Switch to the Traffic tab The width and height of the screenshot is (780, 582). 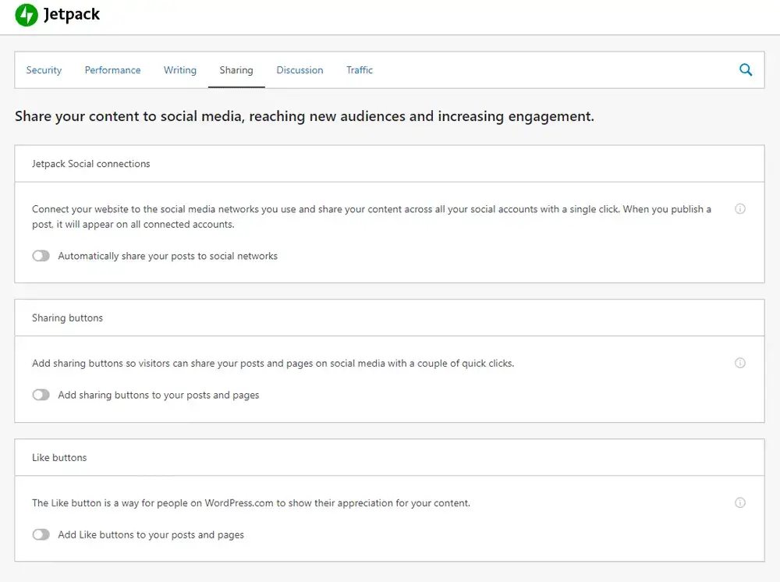pos(359,70)
